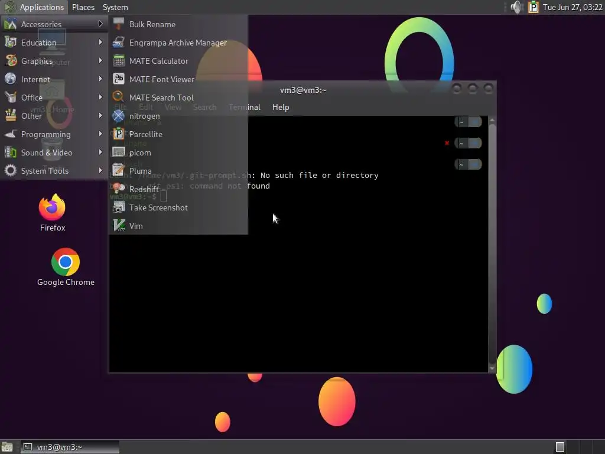Open MATE Calculator
This screenshot has height=454, width=605.
click(178, 61)
